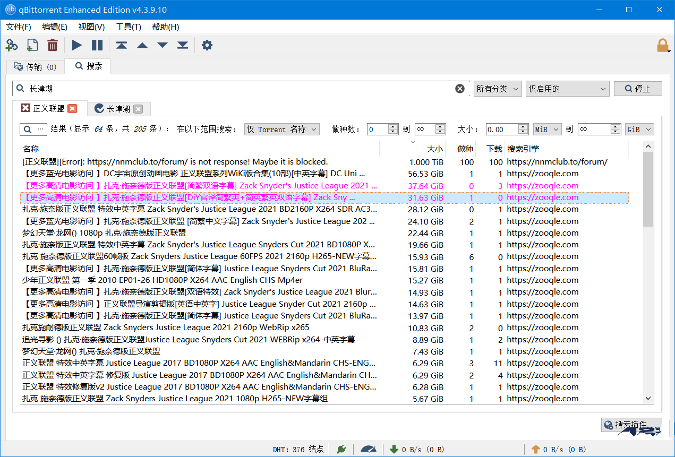Filter results magnifier field
675x457 pixels.
(34, 129)
